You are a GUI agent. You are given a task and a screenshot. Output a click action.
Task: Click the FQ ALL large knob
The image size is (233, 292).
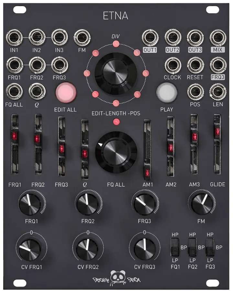(x=116, y=152)
